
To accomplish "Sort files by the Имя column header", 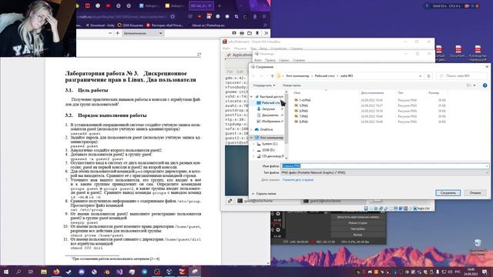I will coord(297,93).
